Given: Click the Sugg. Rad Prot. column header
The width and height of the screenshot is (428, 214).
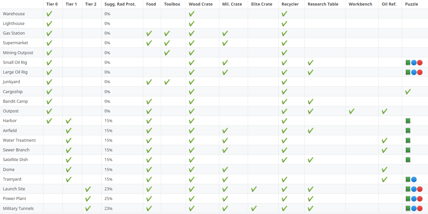Looking at the screenshot, I should coord(120,4).
